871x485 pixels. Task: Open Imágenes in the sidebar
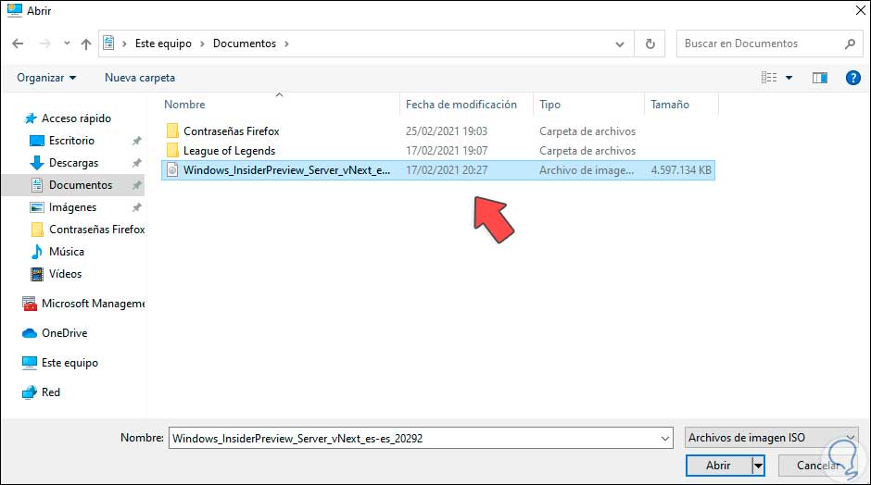click(x=73, y=207)
